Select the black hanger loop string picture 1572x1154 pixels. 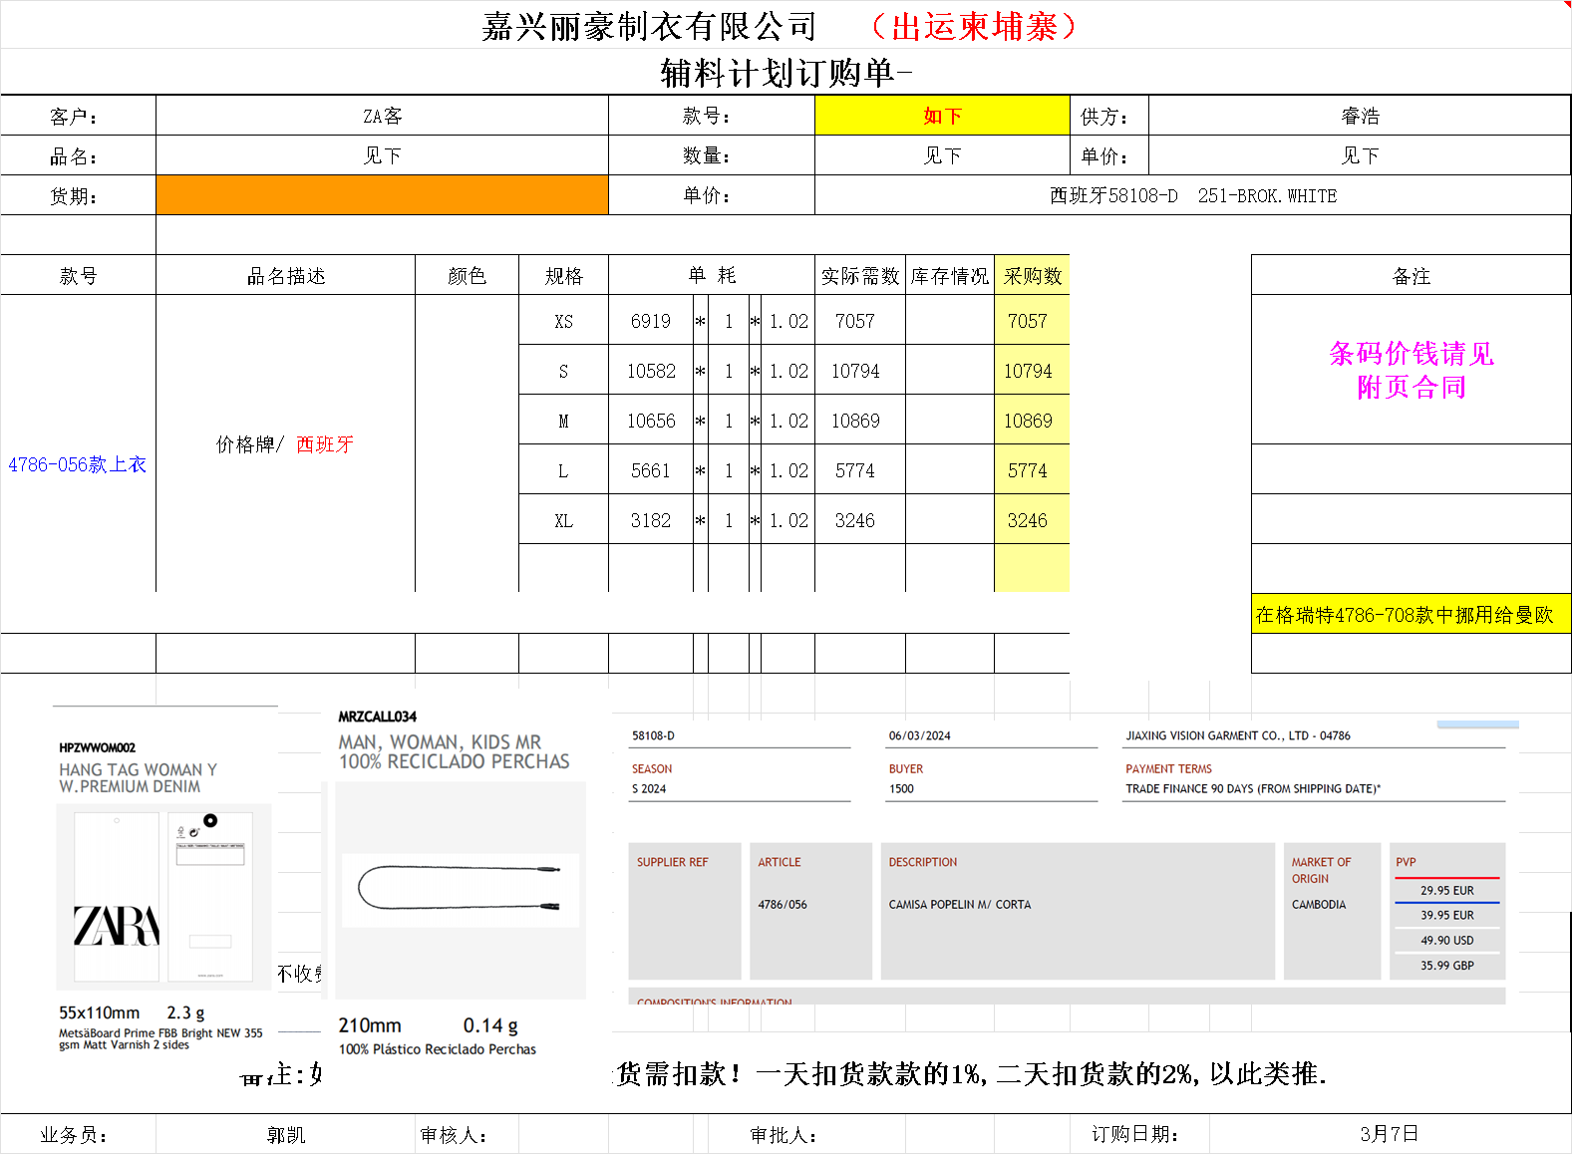[460, 888]
